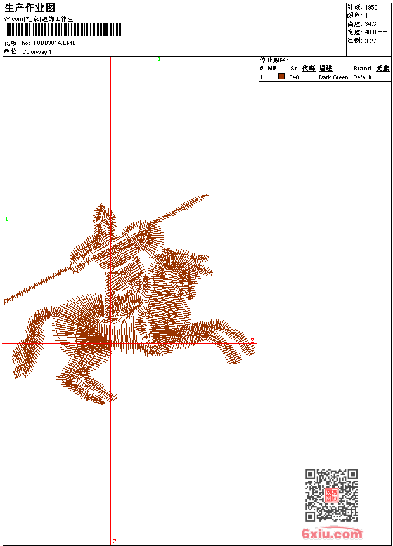Click the stitch count value 1950
Image resolution: width=393 pixels, height=546 pixels.
tap(371, 8)
